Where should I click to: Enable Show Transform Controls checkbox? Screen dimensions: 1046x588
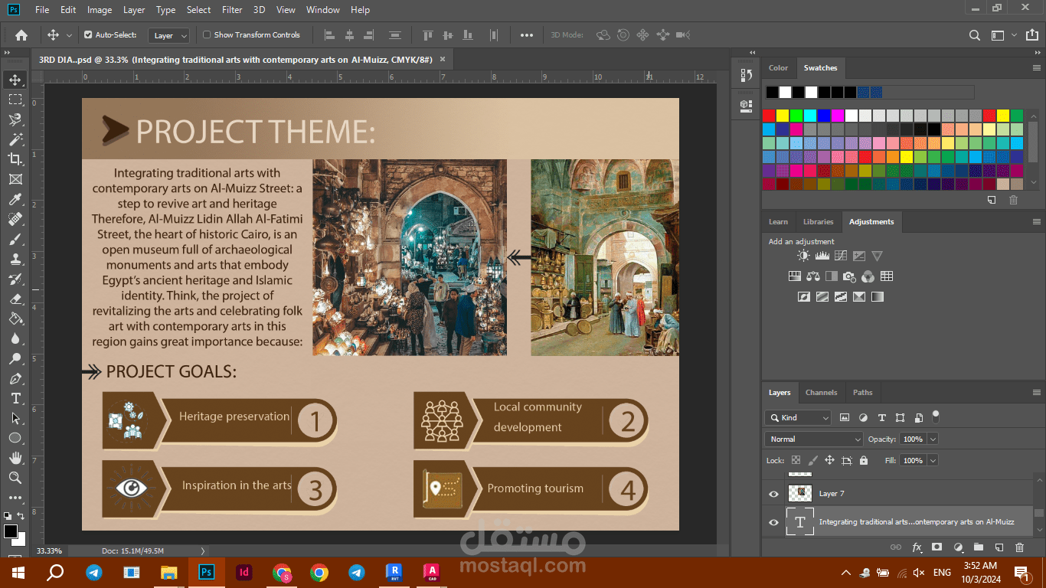[x=207, y=34]
